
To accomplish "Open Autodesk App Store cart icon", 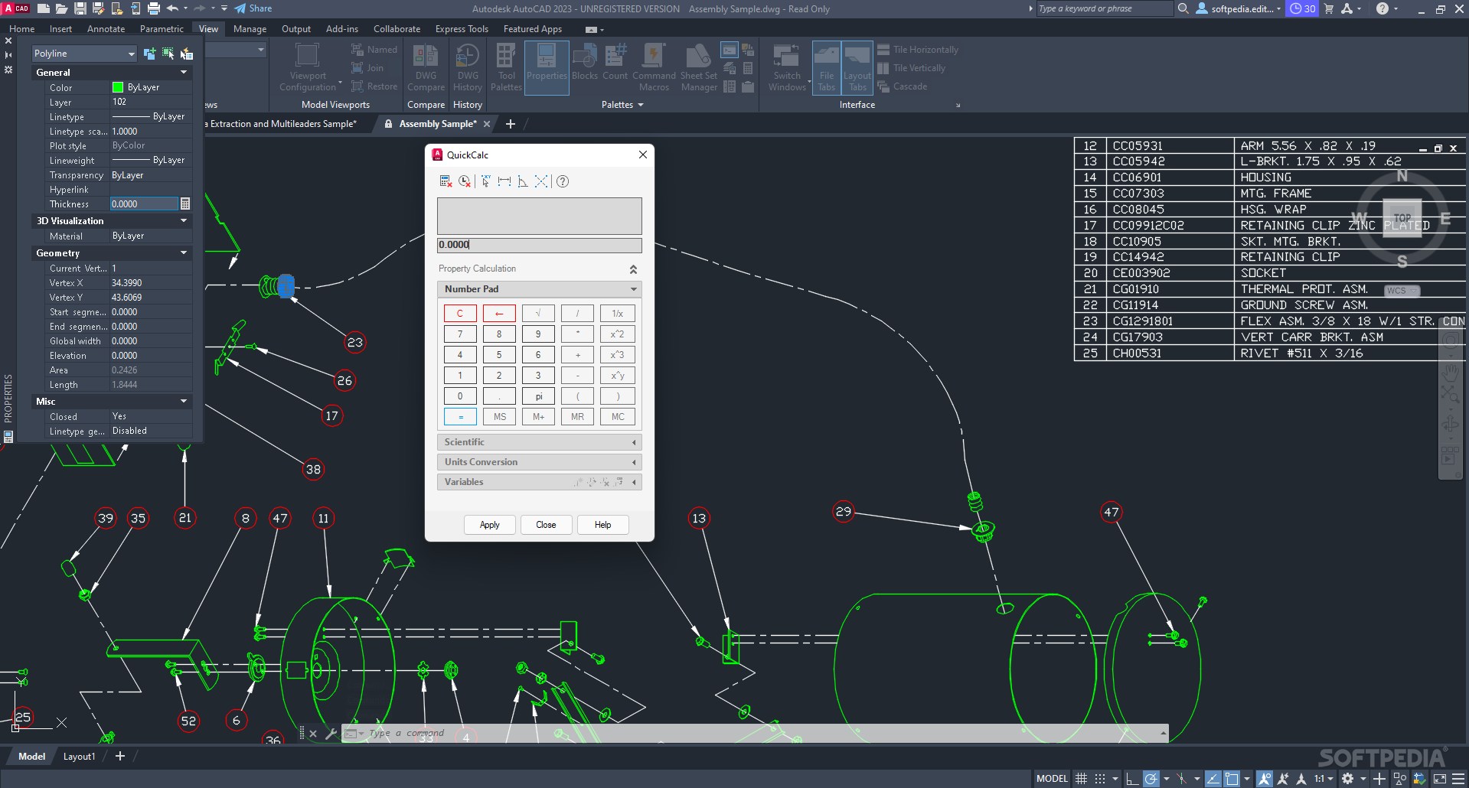I will (1328, 8).
